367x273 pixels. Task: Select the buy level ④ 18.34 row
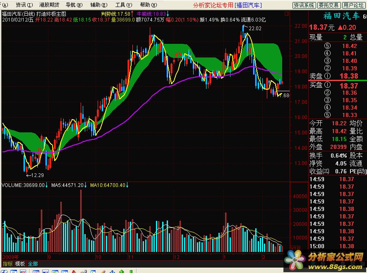[338, 108]
